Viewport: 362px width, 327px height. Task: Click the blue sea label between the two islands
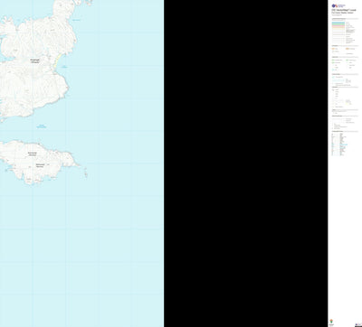click(x=42, y=126)
